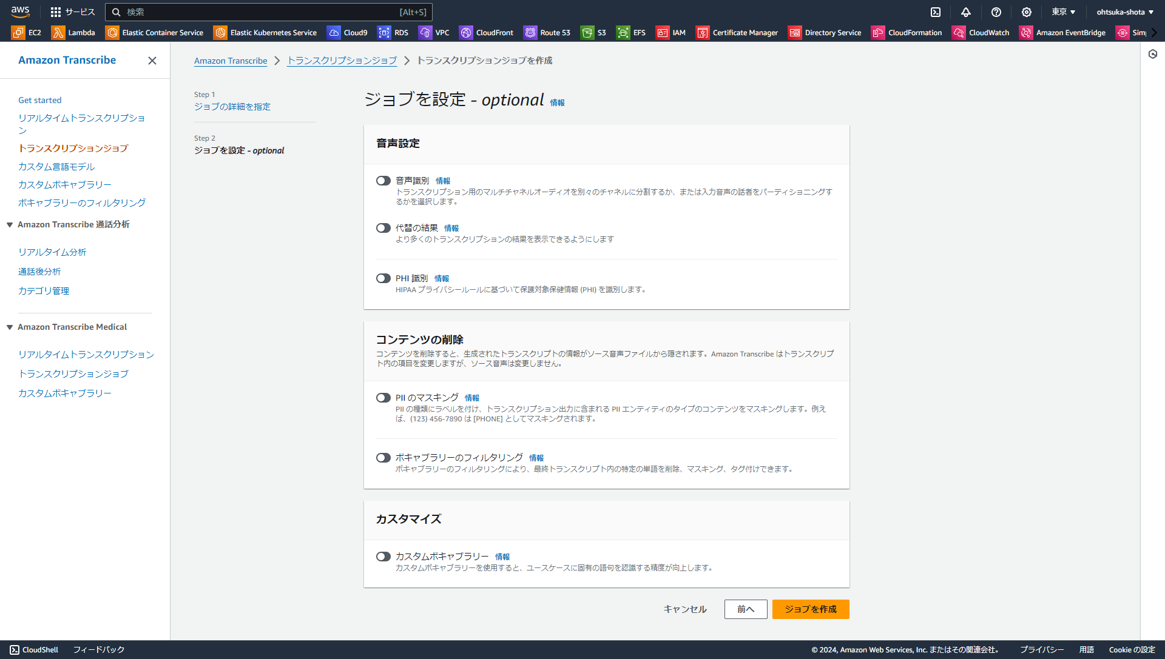The height and width of the screenshot is (659, 1165).
Task: Collapse the Amazon Transcribe 通話分析 section
Action: [8, 224]
